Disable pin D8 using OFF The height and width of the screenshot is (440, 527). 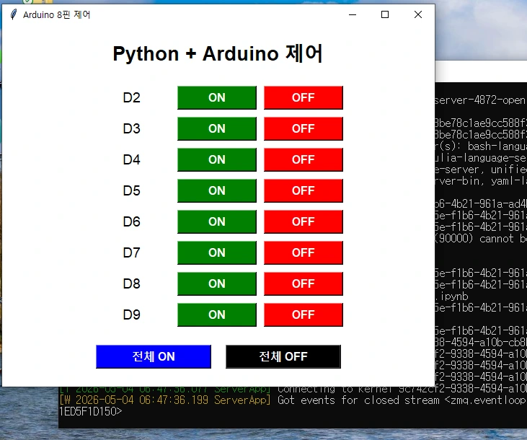[304, 283]
